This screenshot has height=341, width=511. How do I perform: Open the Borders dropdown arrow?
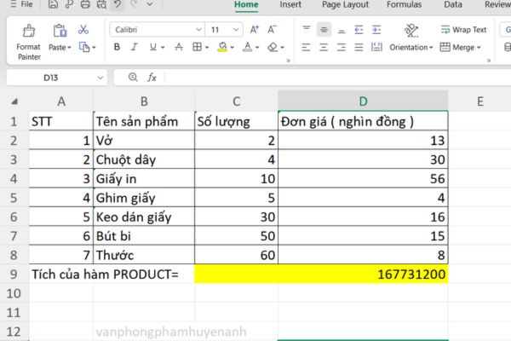coord(207,48)
